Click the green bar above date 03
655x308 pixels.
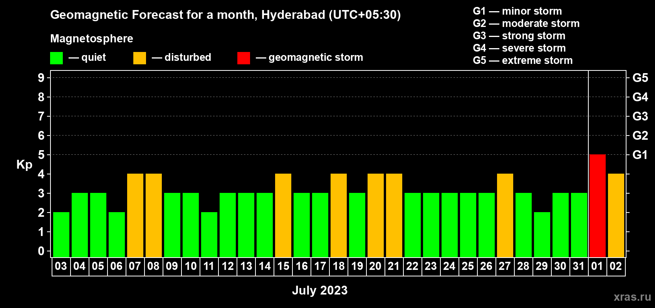[x=61, y=234]
